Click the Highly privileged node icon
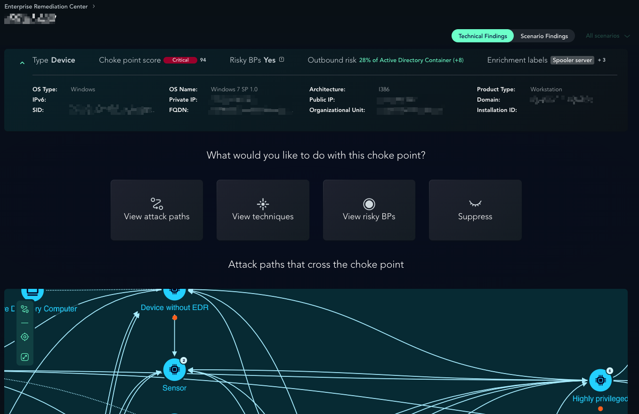Screen dimensions: 639x414 click(x=600, y=380)
